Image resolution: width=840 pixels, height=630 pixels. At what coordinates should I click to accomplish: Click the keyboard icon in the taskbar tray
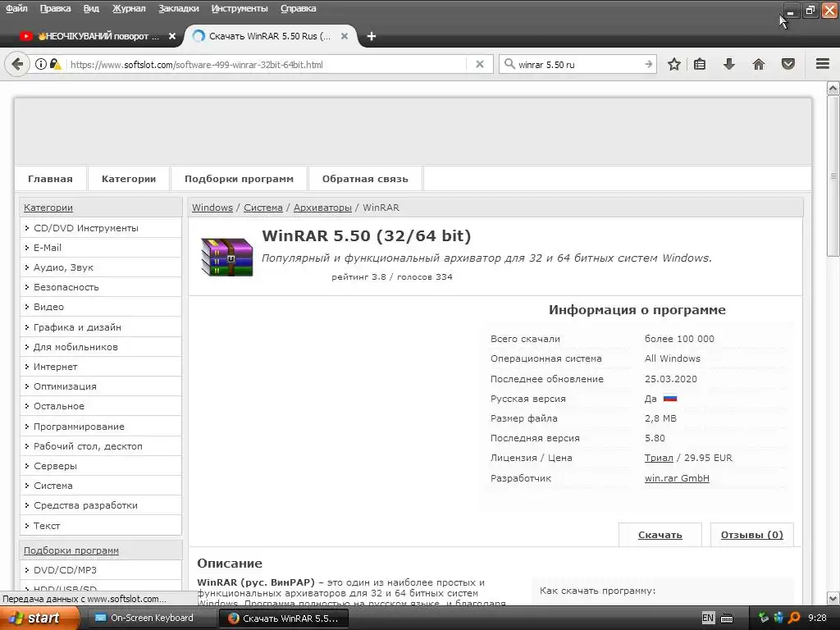[727, 619]
